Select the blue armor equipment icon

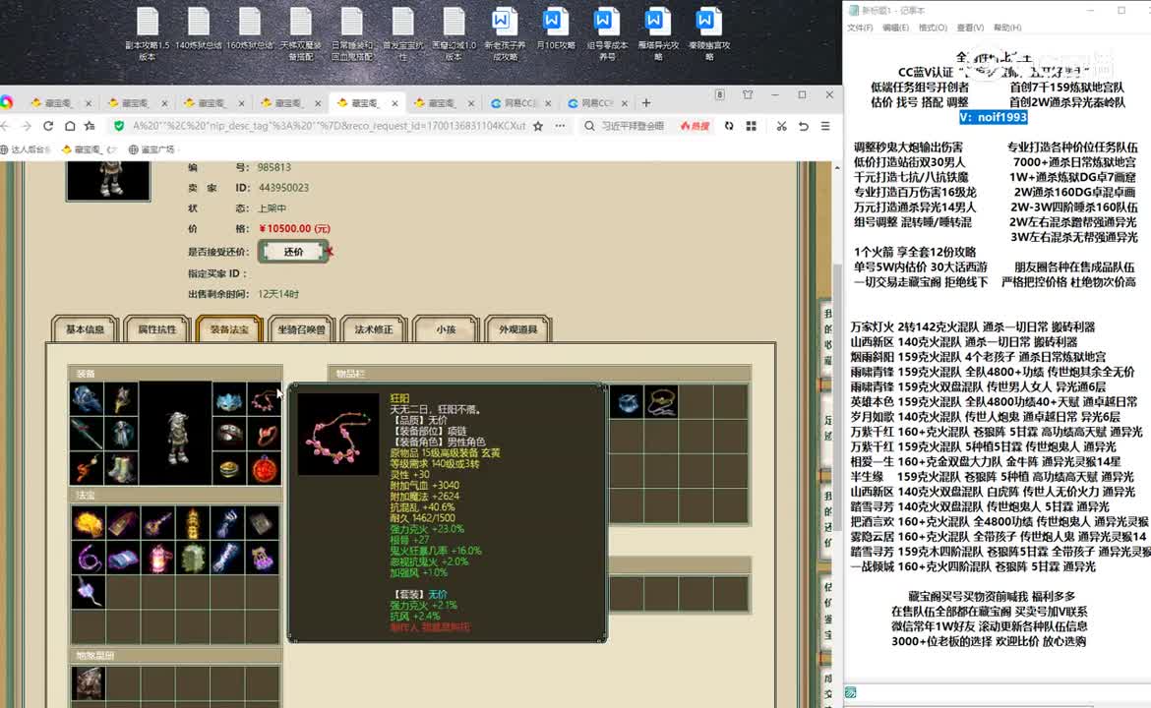pyautogui.click(x=121, y=434)
